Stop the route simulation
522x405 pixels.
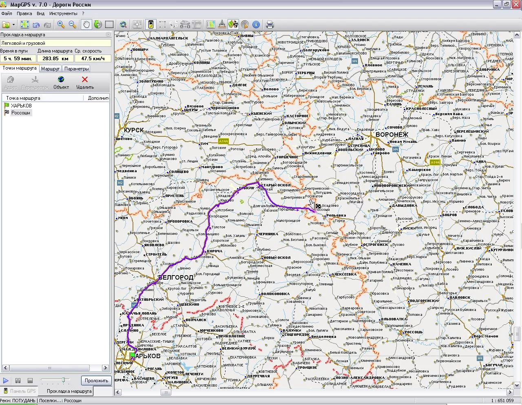[30, 381]
